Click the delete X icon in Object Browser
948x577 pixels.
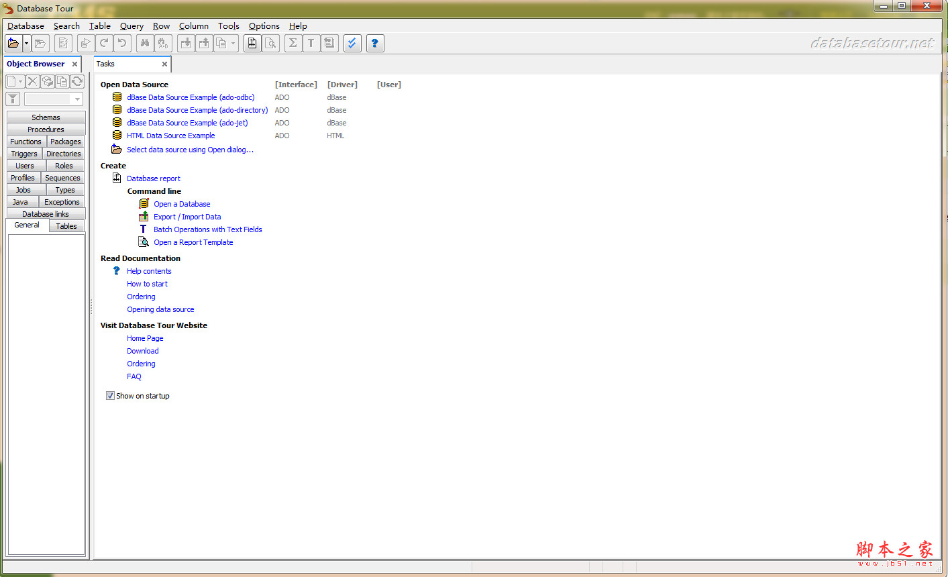[33, 81]
